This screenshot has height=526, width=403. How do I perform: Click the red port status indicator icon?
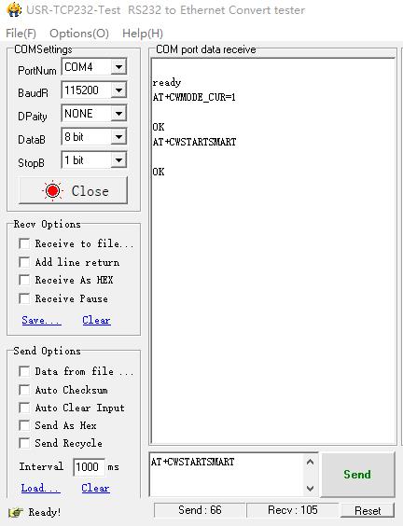[x=52, y=191]
